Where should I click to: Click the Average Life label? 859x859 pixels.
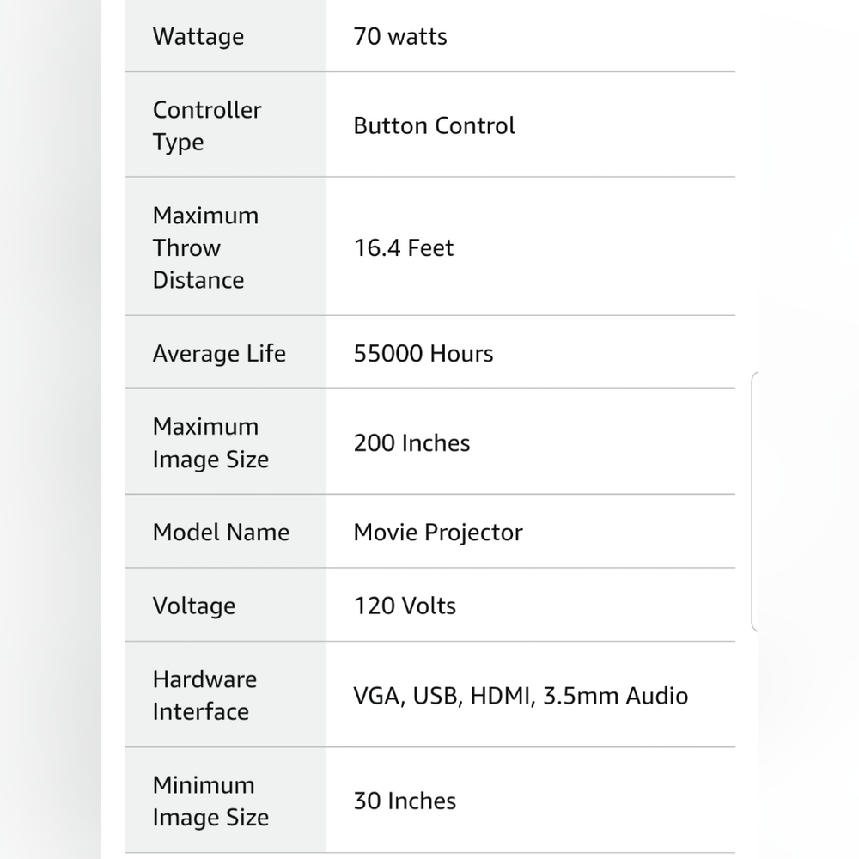click(x=219, y=353)
